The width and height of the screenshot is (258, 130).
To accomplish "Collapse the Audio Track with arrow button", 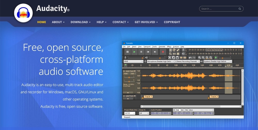I will [x=128, y=93].
